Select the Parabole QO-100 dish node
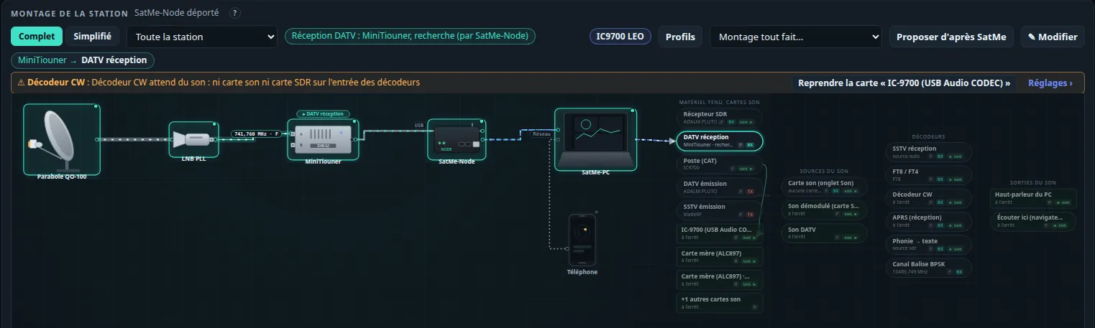 tap(61, 140)
